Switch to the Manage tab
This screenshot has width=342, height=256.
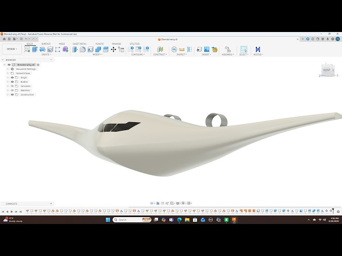coord(116,44)
